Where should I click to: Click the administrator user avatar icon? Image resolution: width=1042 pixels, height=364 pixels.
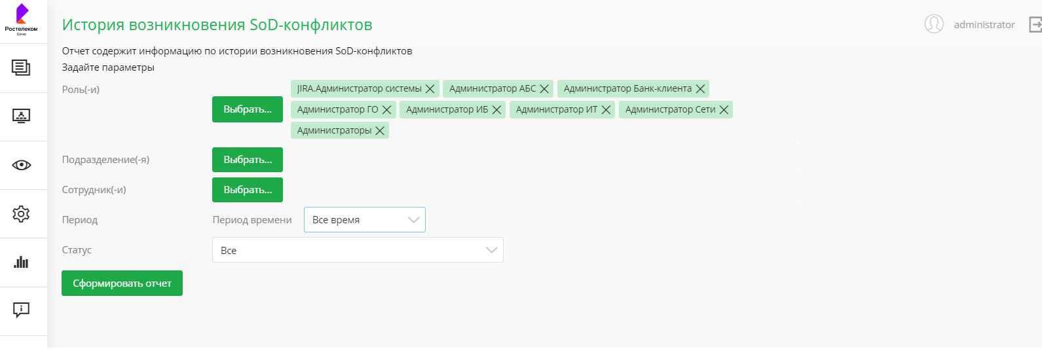coord(934,24)
